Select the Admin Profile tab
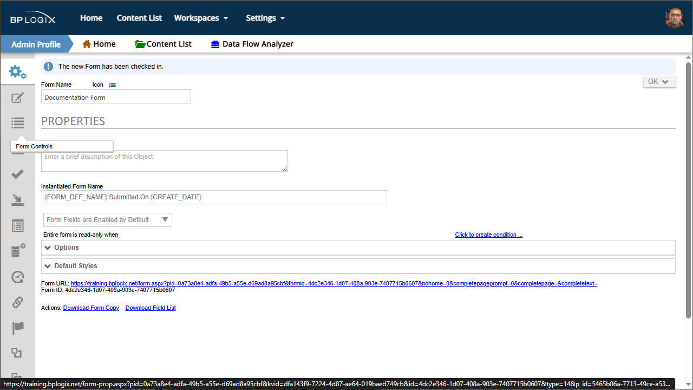Image resolution: width=693 pixels, height=390 pixels. click(x=36, y=44)
